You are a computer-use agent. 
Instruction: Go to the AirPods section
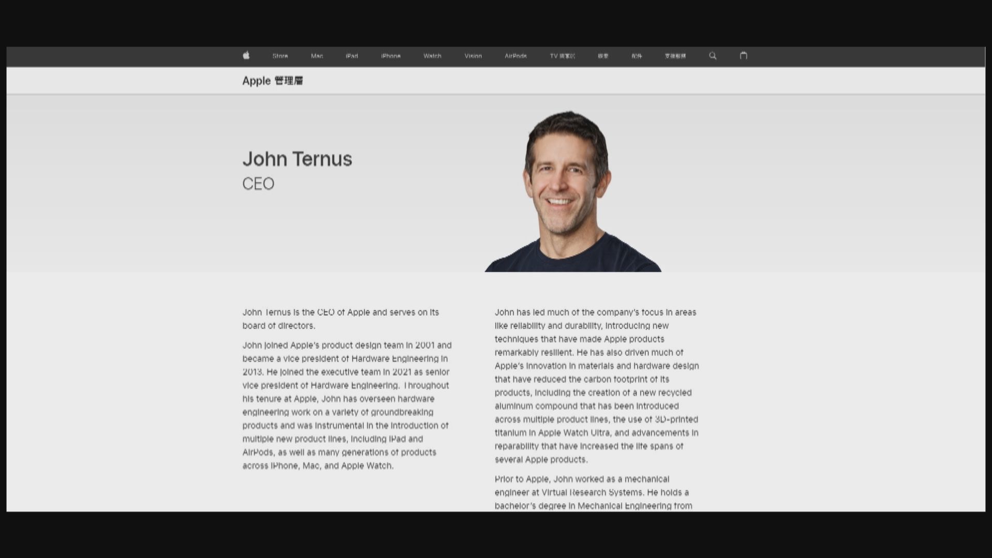click(x=516, y=56)
